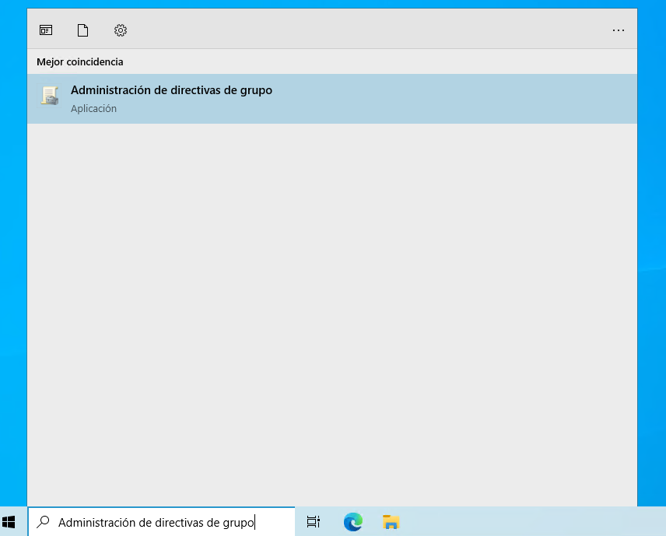The width and height of the screenshot is (666, 536).
Task: Open Administración de directivas de grupo result
Action: [171, 90]
